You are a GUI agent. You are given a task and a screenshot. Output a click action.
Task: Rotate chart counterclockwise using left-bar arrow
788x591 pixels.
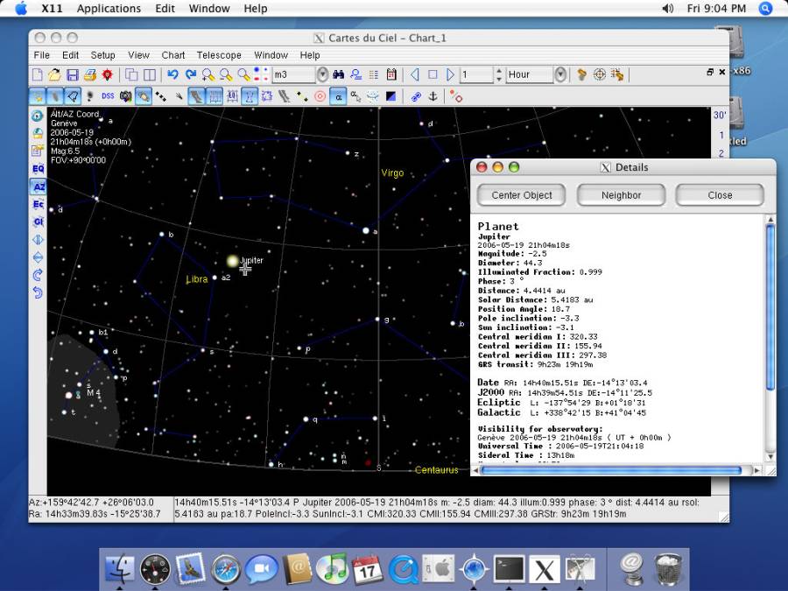pyautogui.click(x=38, y=292)
